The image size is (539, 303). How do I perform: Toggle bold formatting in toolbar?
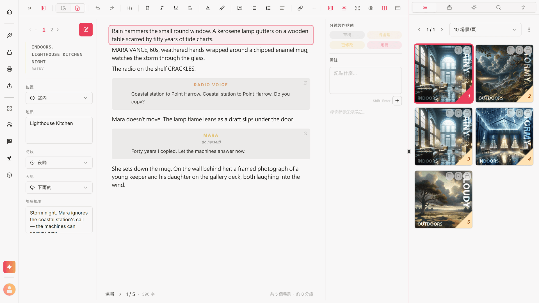coord(147,8)
